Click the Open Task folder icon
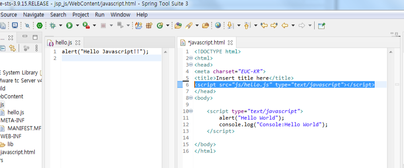 (178, 25)
